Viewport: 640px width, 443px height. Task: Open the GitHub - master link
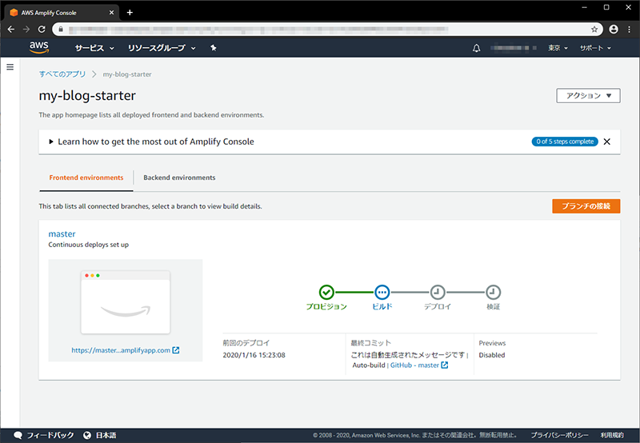tap(414, 365)
